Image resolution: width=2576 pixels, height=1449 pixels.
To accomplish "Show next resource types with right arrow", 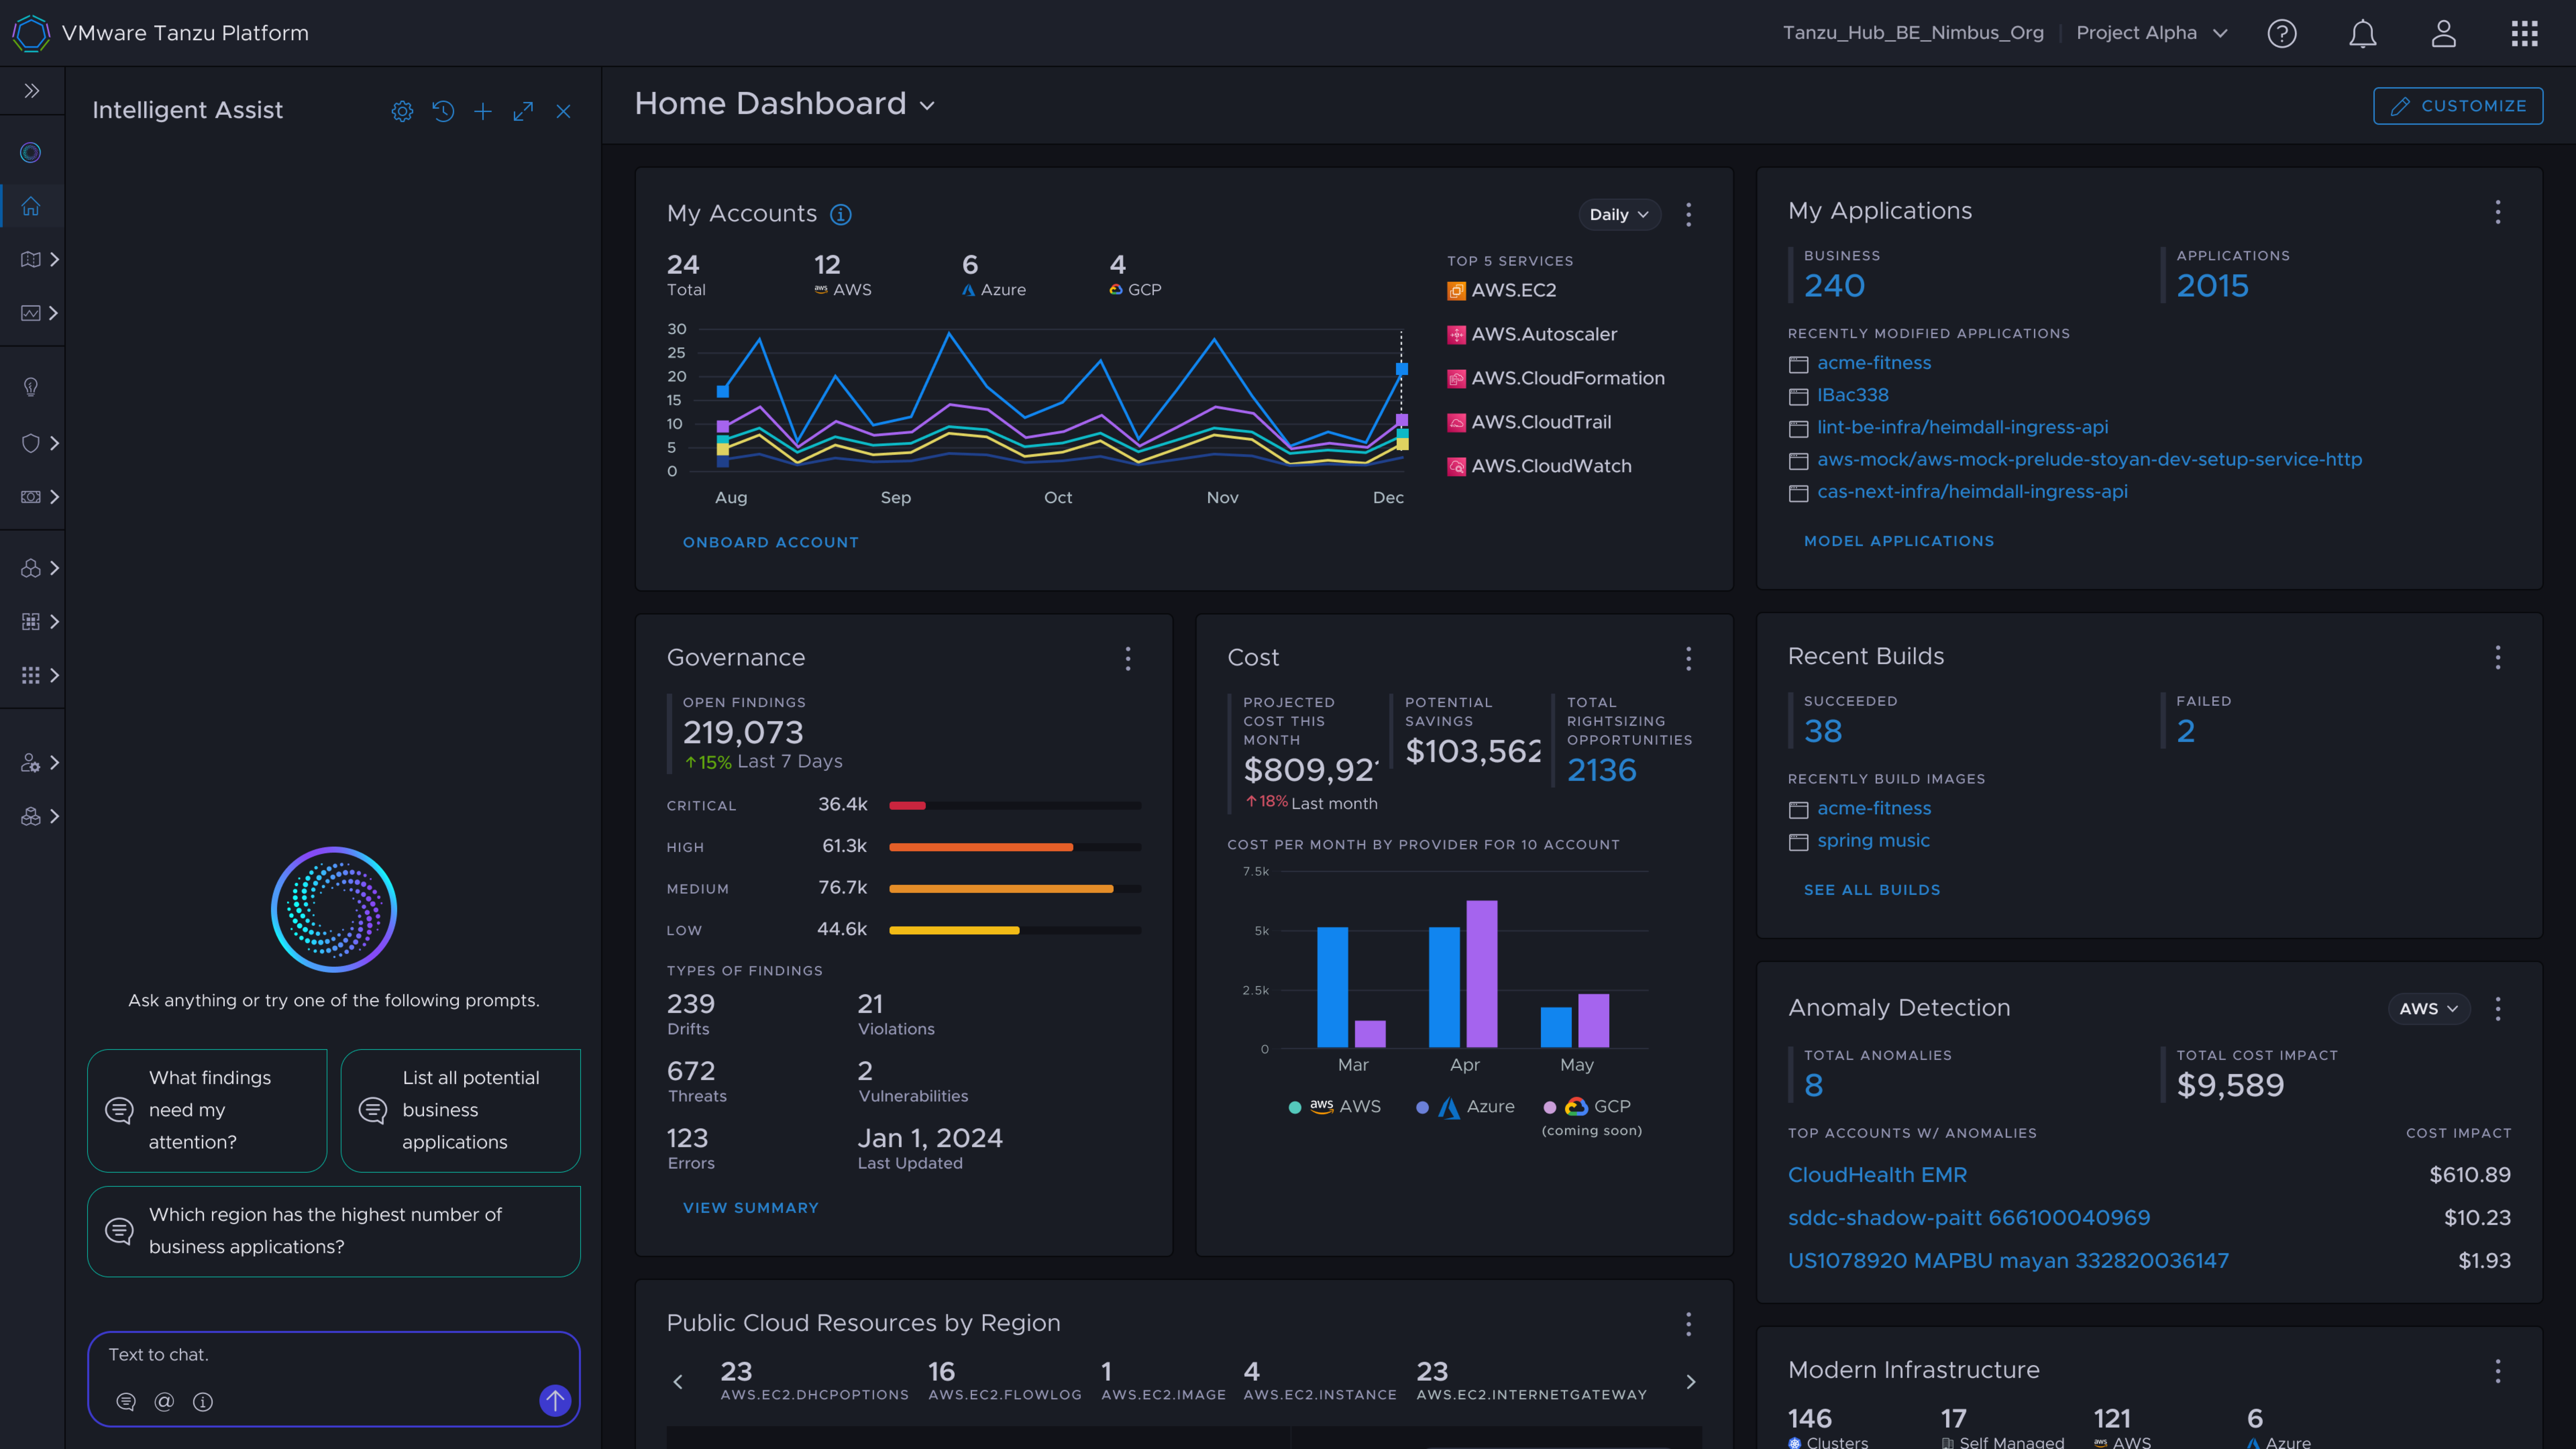I will pos(1691,1382).
